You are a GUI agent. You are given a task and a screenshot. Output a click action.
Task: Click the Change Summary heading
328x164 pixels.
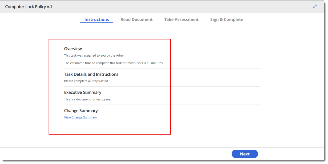[x=81, y=111]
